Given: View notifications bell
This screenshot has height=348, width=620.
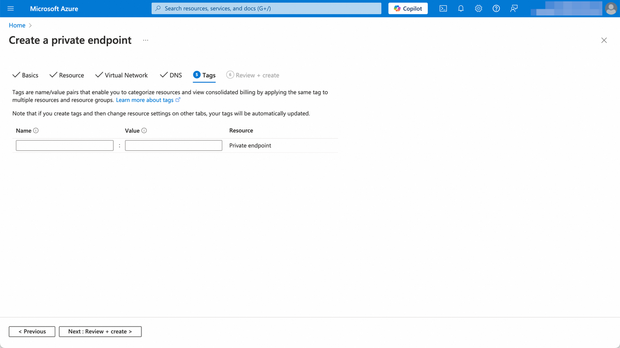Looking at the screenshot, I should [x=461, y=8].
